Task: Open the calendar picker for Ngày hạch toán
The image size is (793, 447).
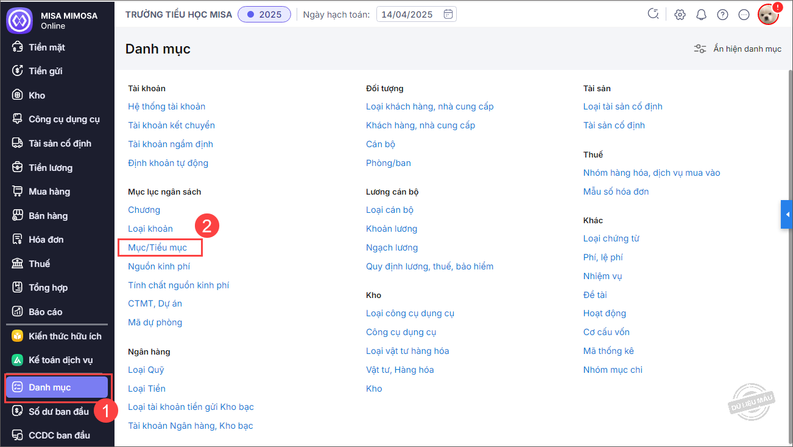Action: (448, 14)
